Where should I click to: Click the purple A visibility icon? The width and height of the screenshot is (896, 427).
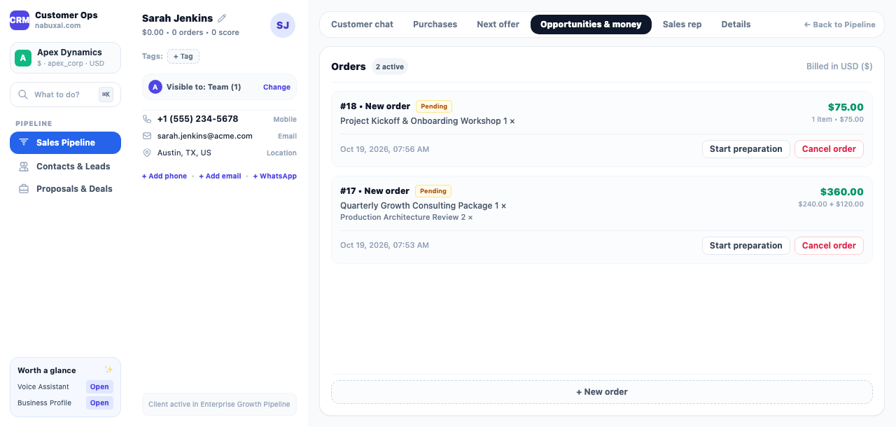click(x=155, y=87)
